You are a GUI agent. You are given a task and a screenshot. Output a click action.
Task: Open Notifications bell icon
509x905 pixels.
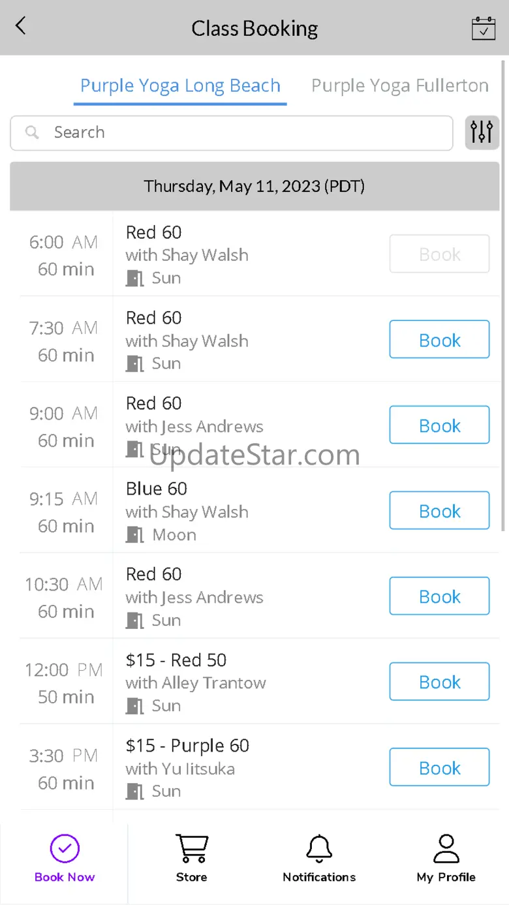coord(319,849)
